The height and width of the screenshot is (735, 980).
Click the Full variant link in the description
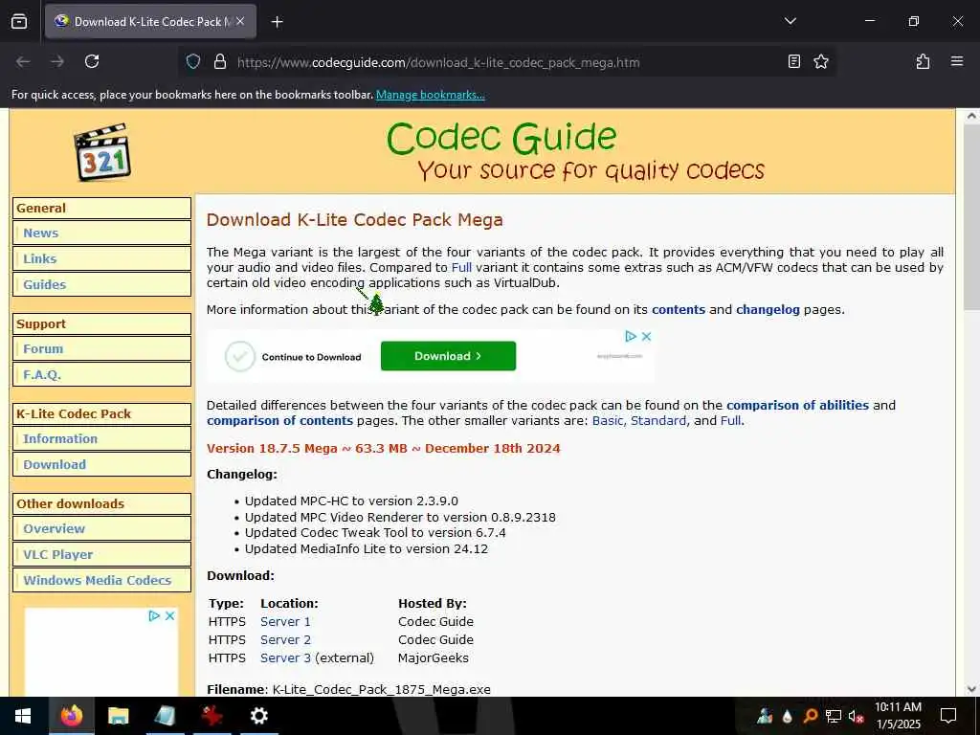tap(461, 268)
